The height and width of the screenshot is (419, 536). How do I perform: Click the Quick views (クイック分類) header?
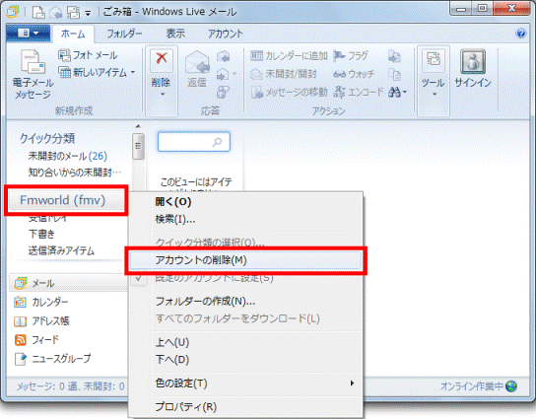(x=47, y=139)
